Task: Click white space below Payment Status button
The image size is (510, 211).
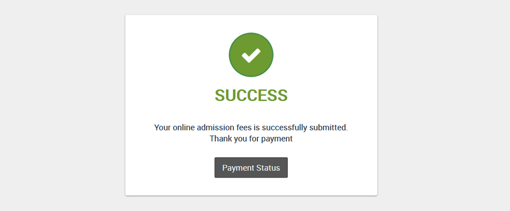Action: [x=251, y=187]
